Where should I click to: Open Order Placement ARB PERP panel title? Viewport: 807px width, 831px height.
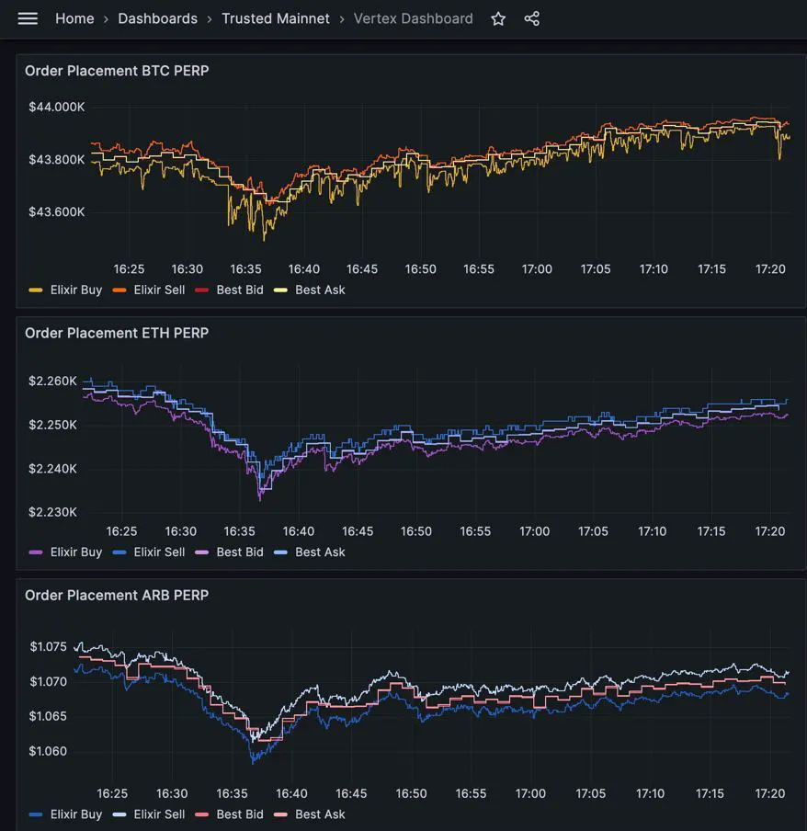117,595
